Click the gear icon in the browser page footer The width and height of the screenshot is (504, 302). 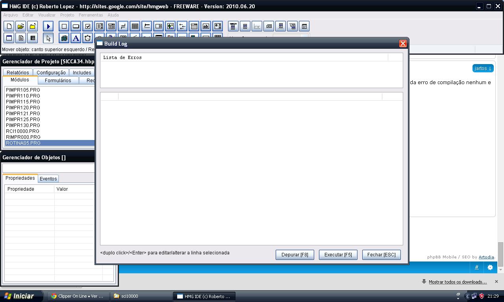click(490, 267)
